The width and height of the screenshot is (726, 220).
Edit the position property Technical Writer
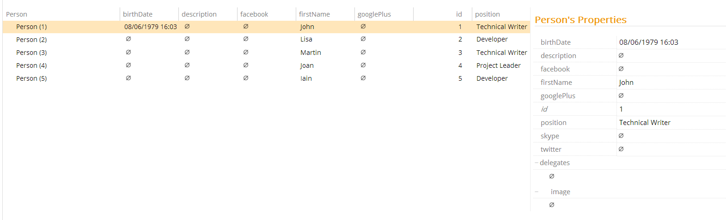coord(645,123)
